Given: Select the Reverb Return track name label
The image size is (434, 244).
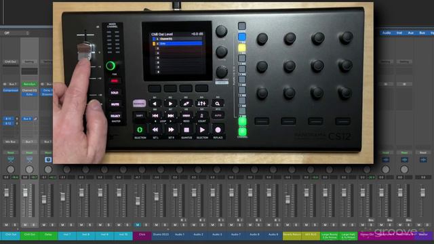Looking at the screenshot, I should (x=292, y=235).
